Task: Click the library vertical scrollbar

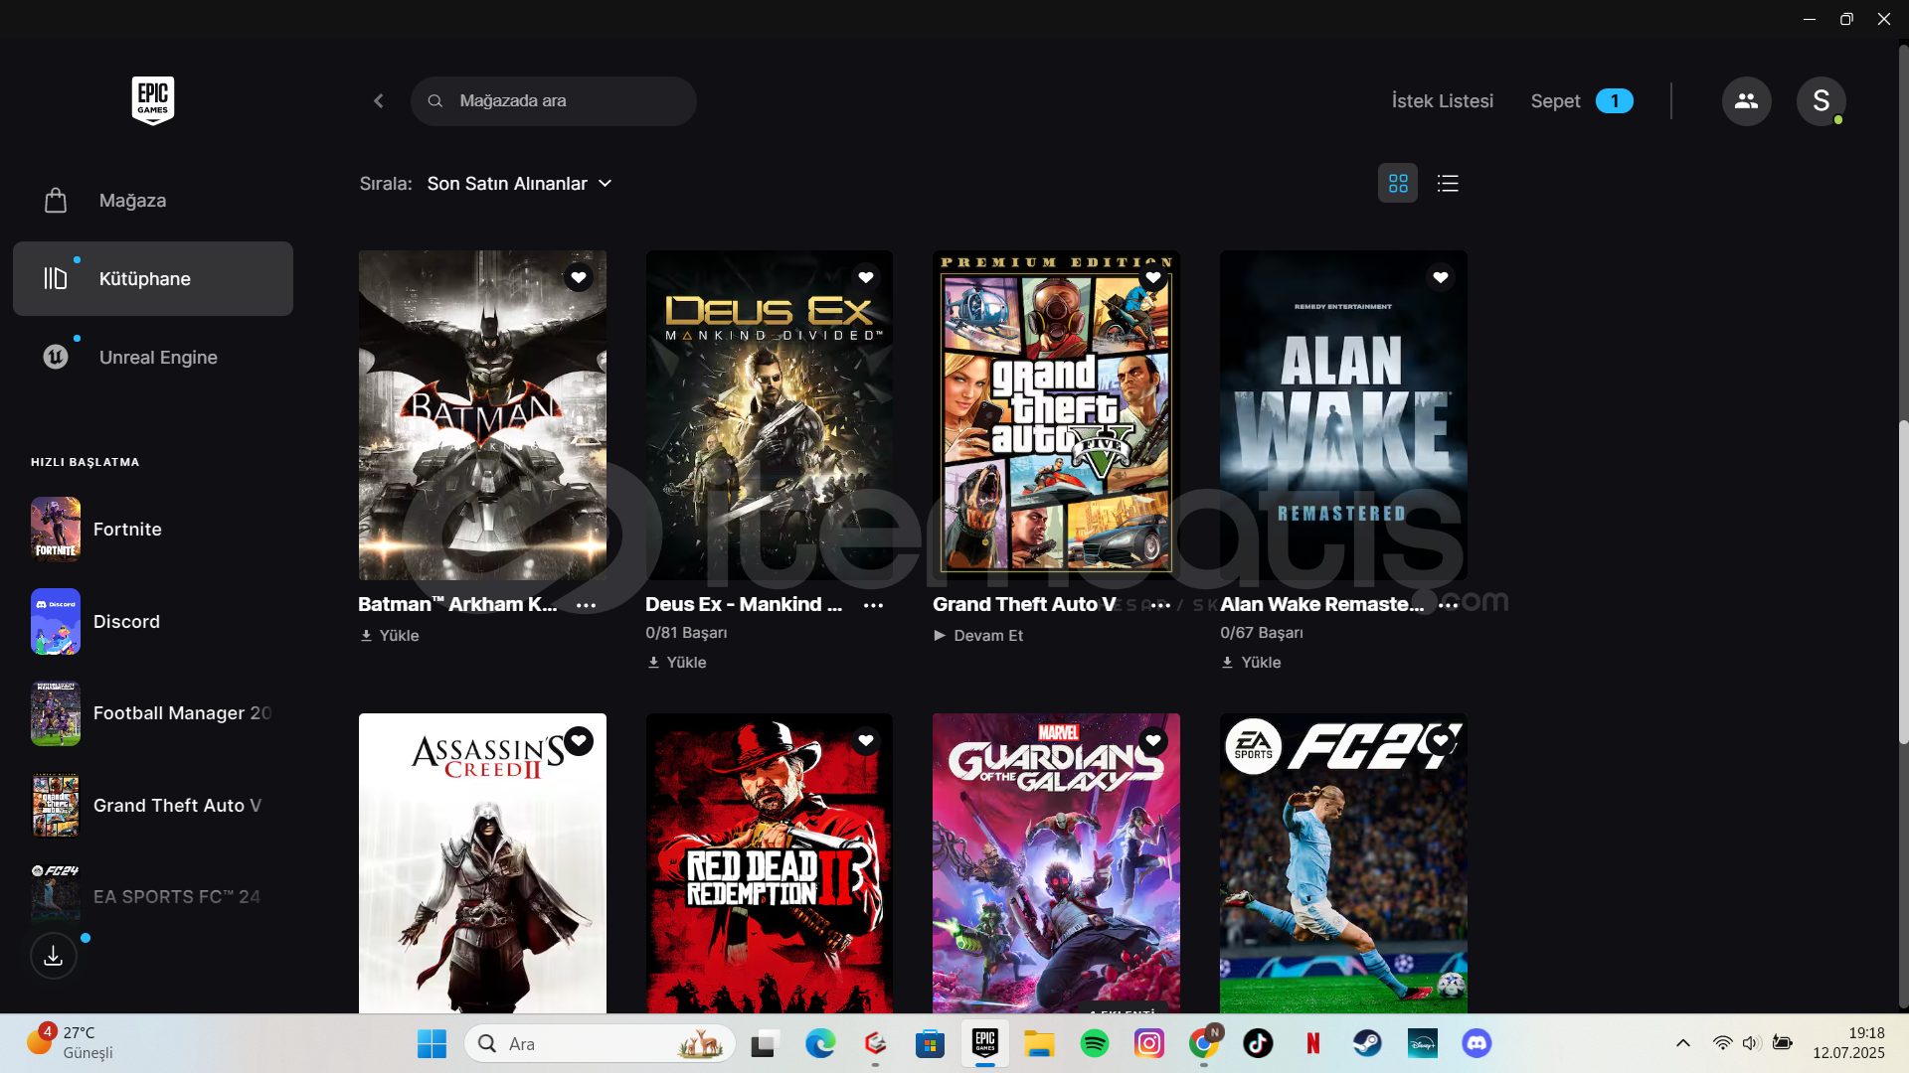Action: tap(1903, 582)
